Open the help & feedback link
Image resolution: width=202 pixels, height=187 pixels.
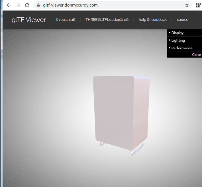point(153,20)
